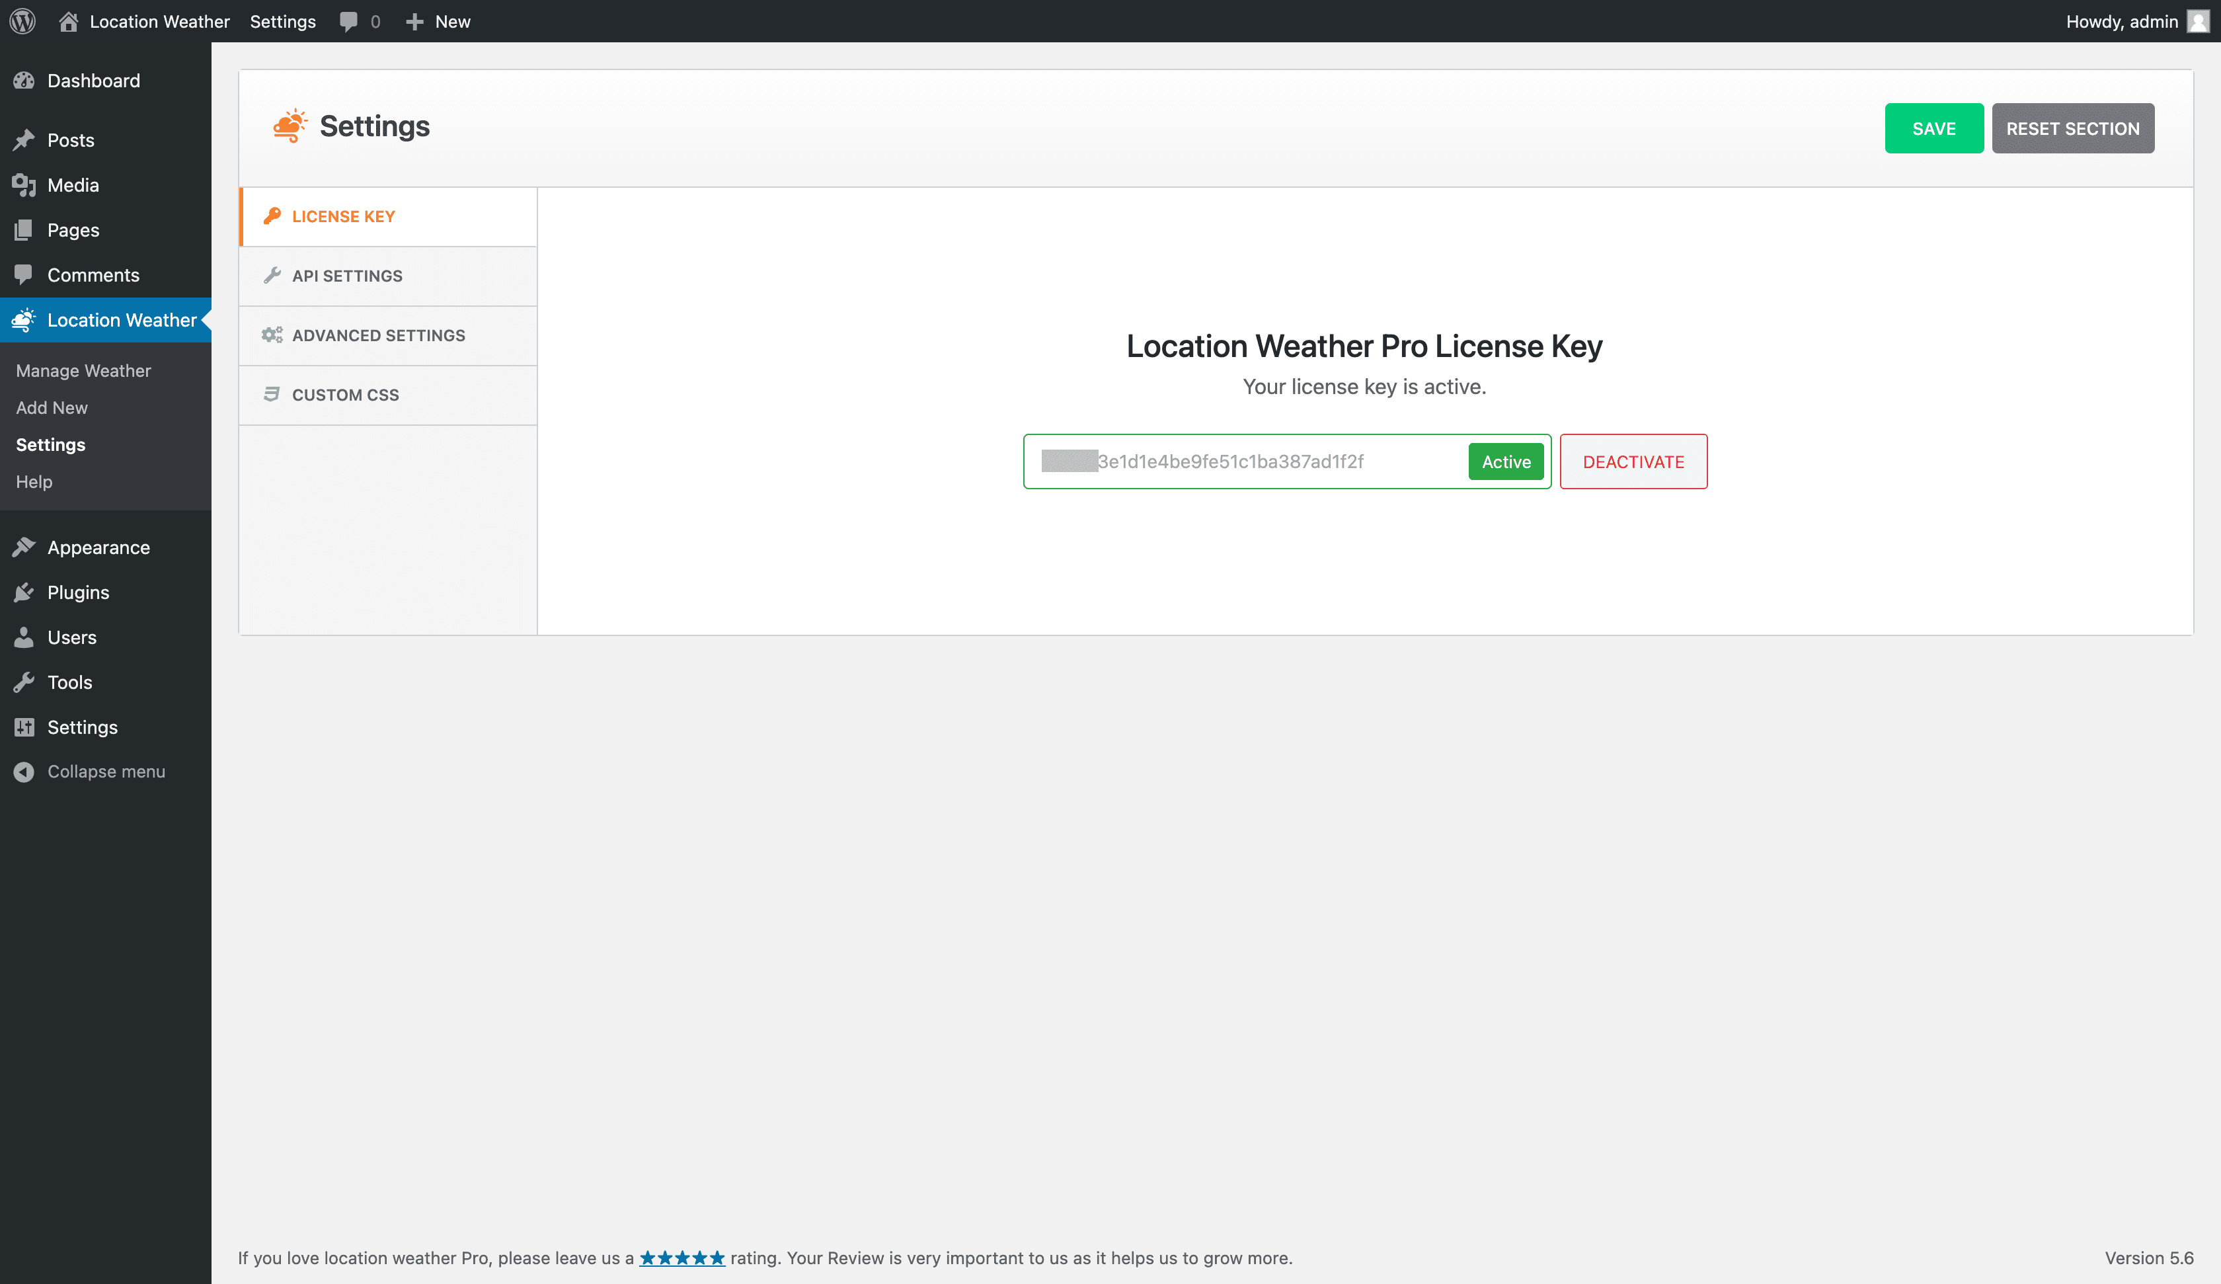The width and height of the screenshot is (2221, 1284).
Task: Click the green SAVE button
Action: point(1933,129)
